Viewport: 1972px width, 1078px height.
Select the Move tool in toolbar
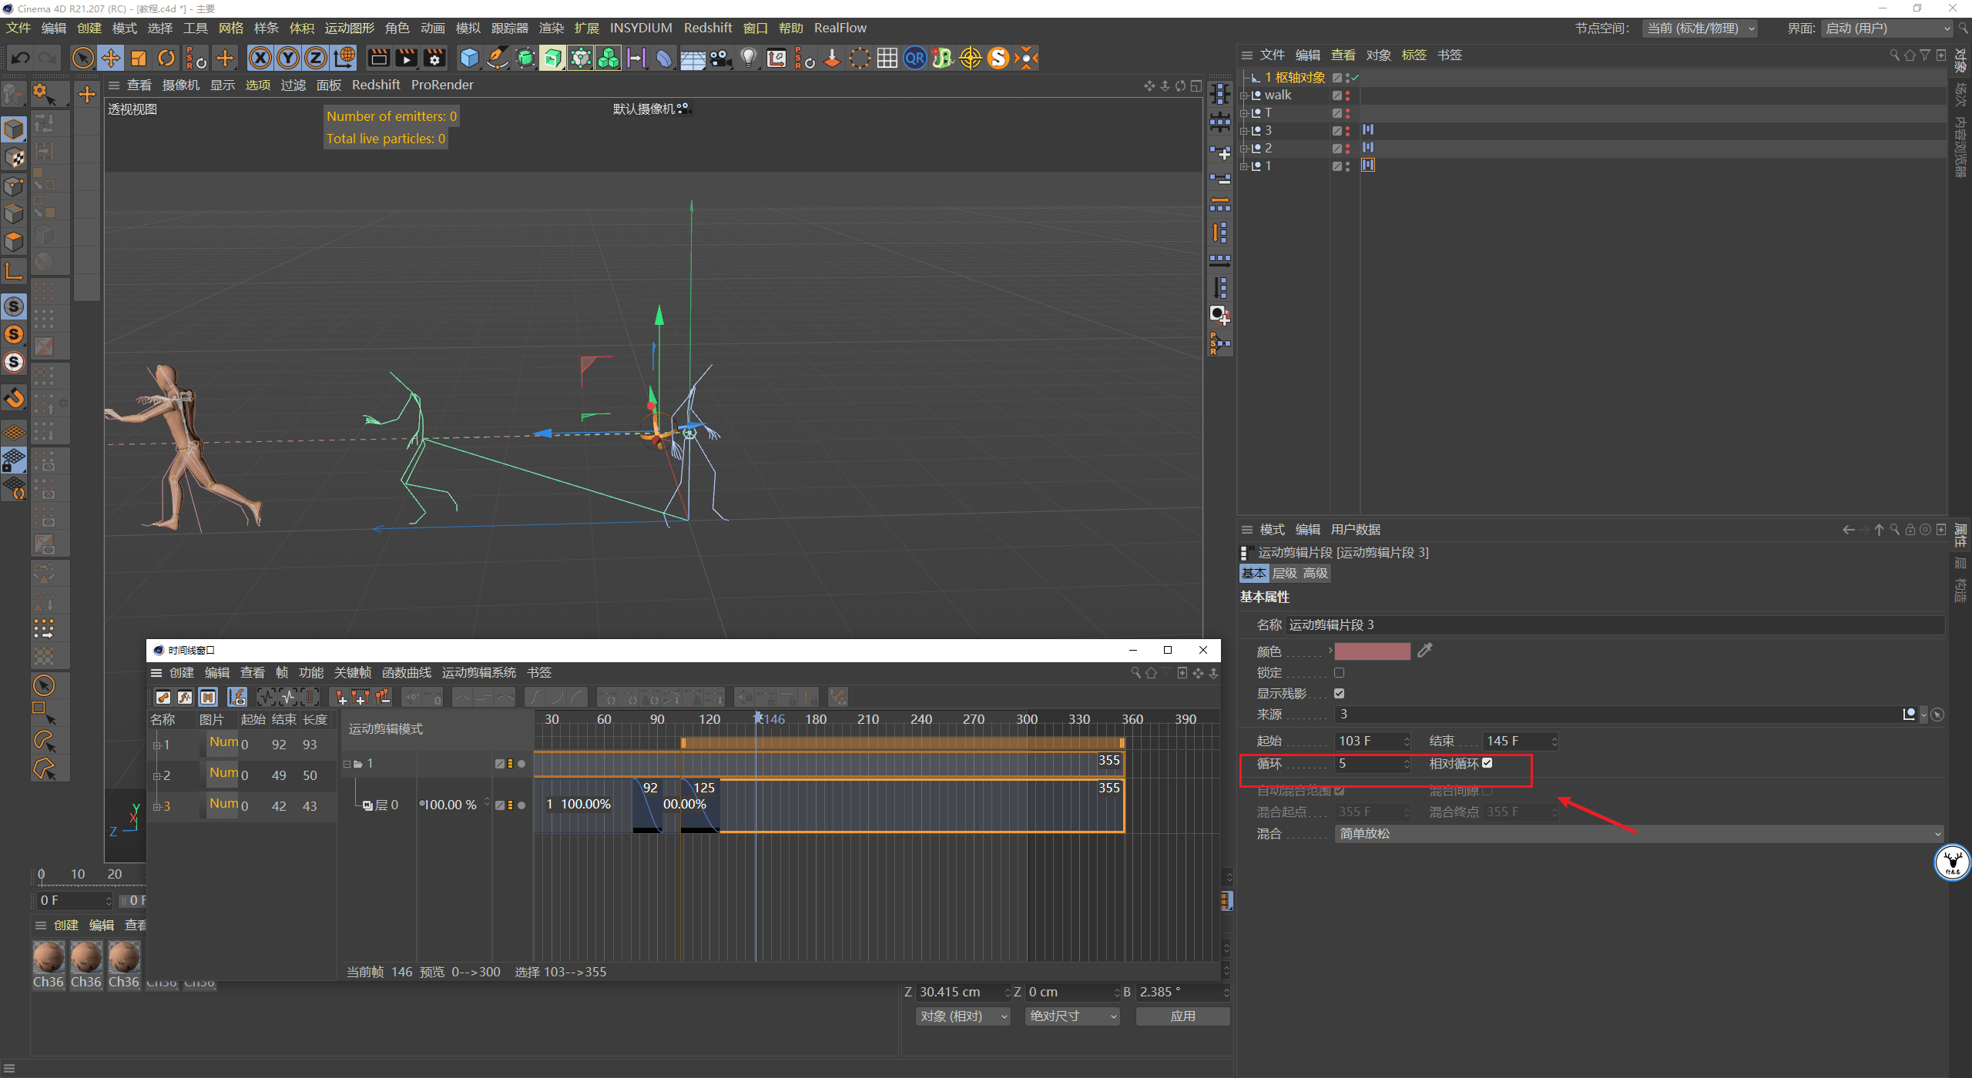(111, 58)
